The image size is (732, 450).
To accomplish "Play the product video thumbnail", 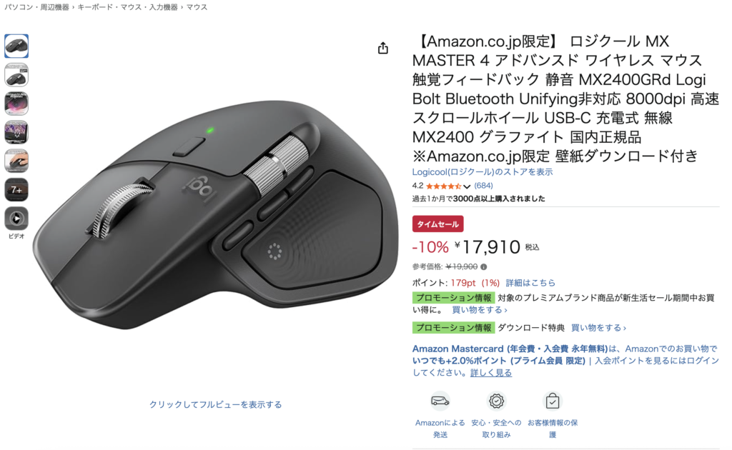I will (x=16, y=219).
